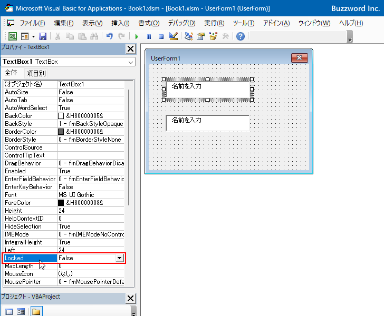Screen dimensions: 384x316
Task: Click the properties list vertical scrollbar
Action: coord(129,147)
